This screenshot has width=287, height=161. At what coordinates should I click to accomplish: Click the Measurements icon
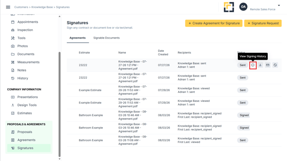[12, 62]
